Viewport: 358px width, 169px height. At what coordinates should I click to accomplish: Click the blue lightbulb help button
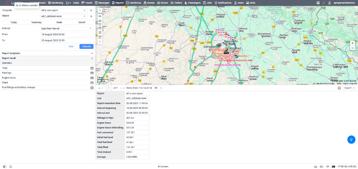tap(351, 140)
